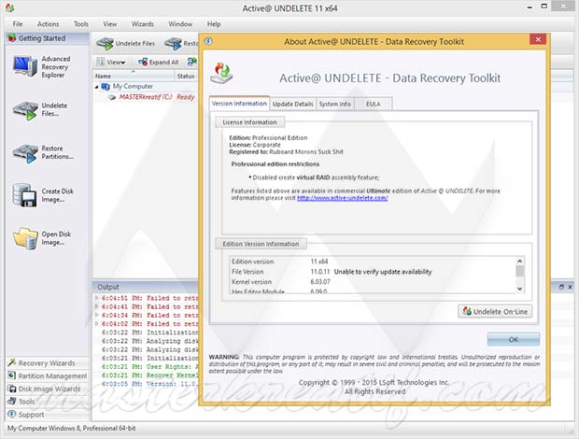This screenshot has width=579, height=439.
Task: Switch to System Info tab
Action: 335,104
